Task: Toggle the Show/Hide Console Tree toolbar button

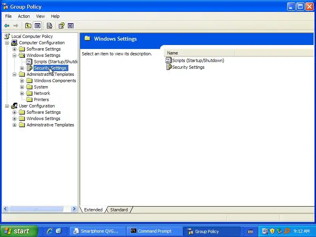Action: (38, 26)
